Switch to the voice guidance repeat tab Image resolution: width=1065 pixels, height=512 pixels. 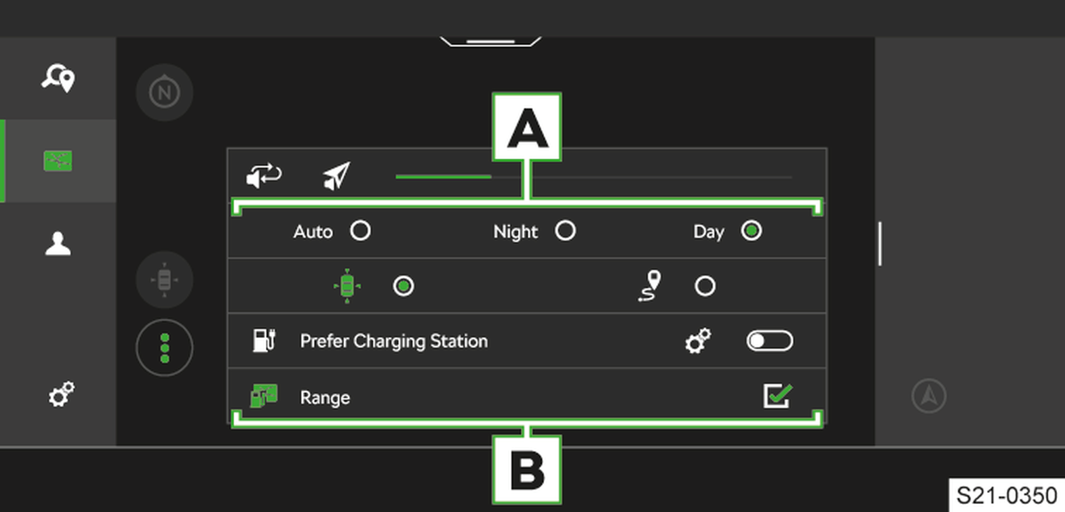[x=264, y=176]
